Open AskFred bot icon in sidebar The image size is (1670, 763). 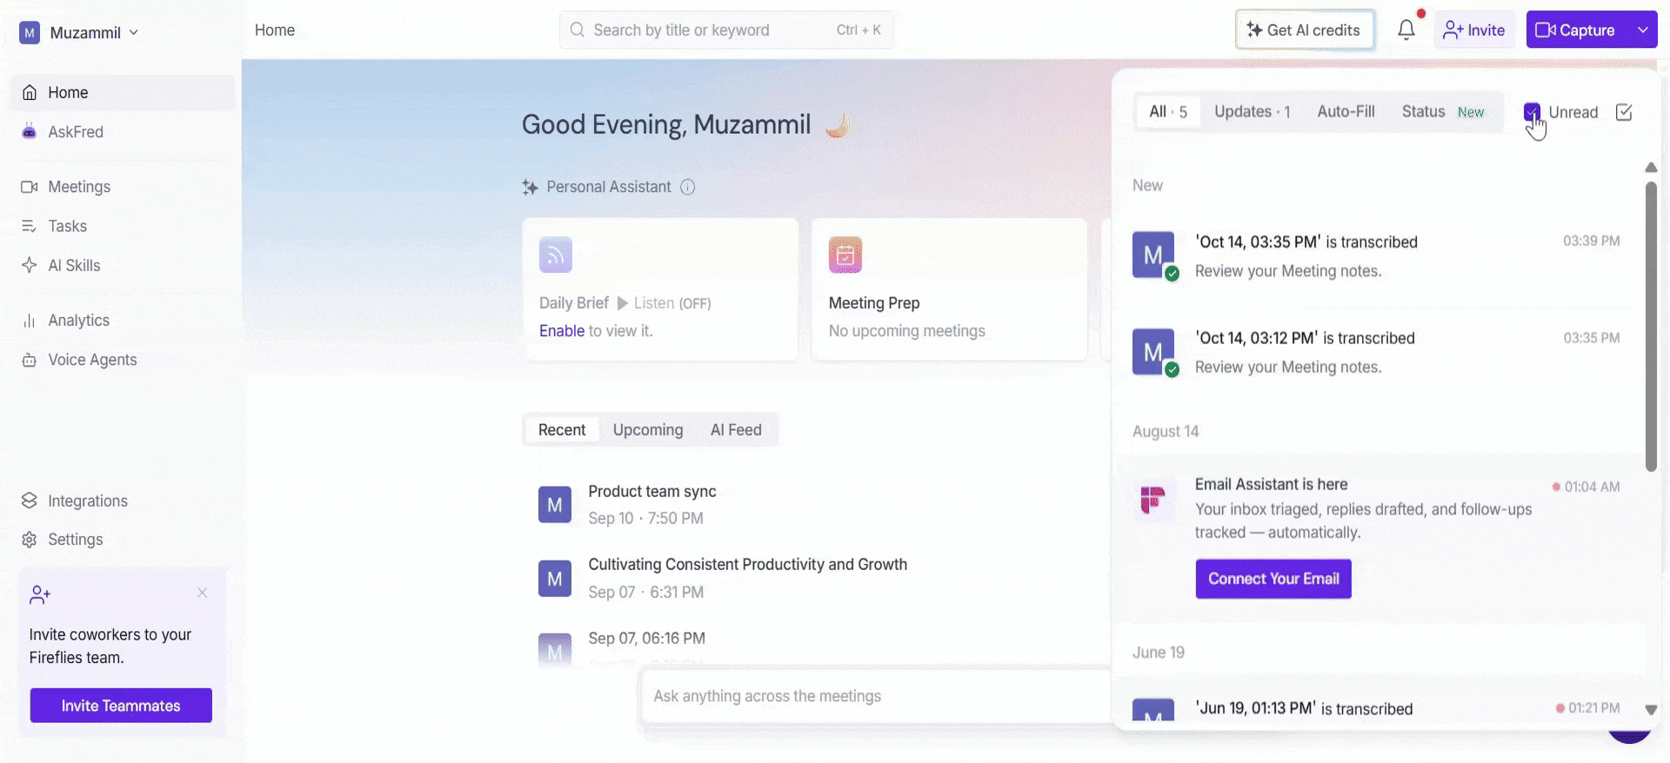[x=30, y=132]
